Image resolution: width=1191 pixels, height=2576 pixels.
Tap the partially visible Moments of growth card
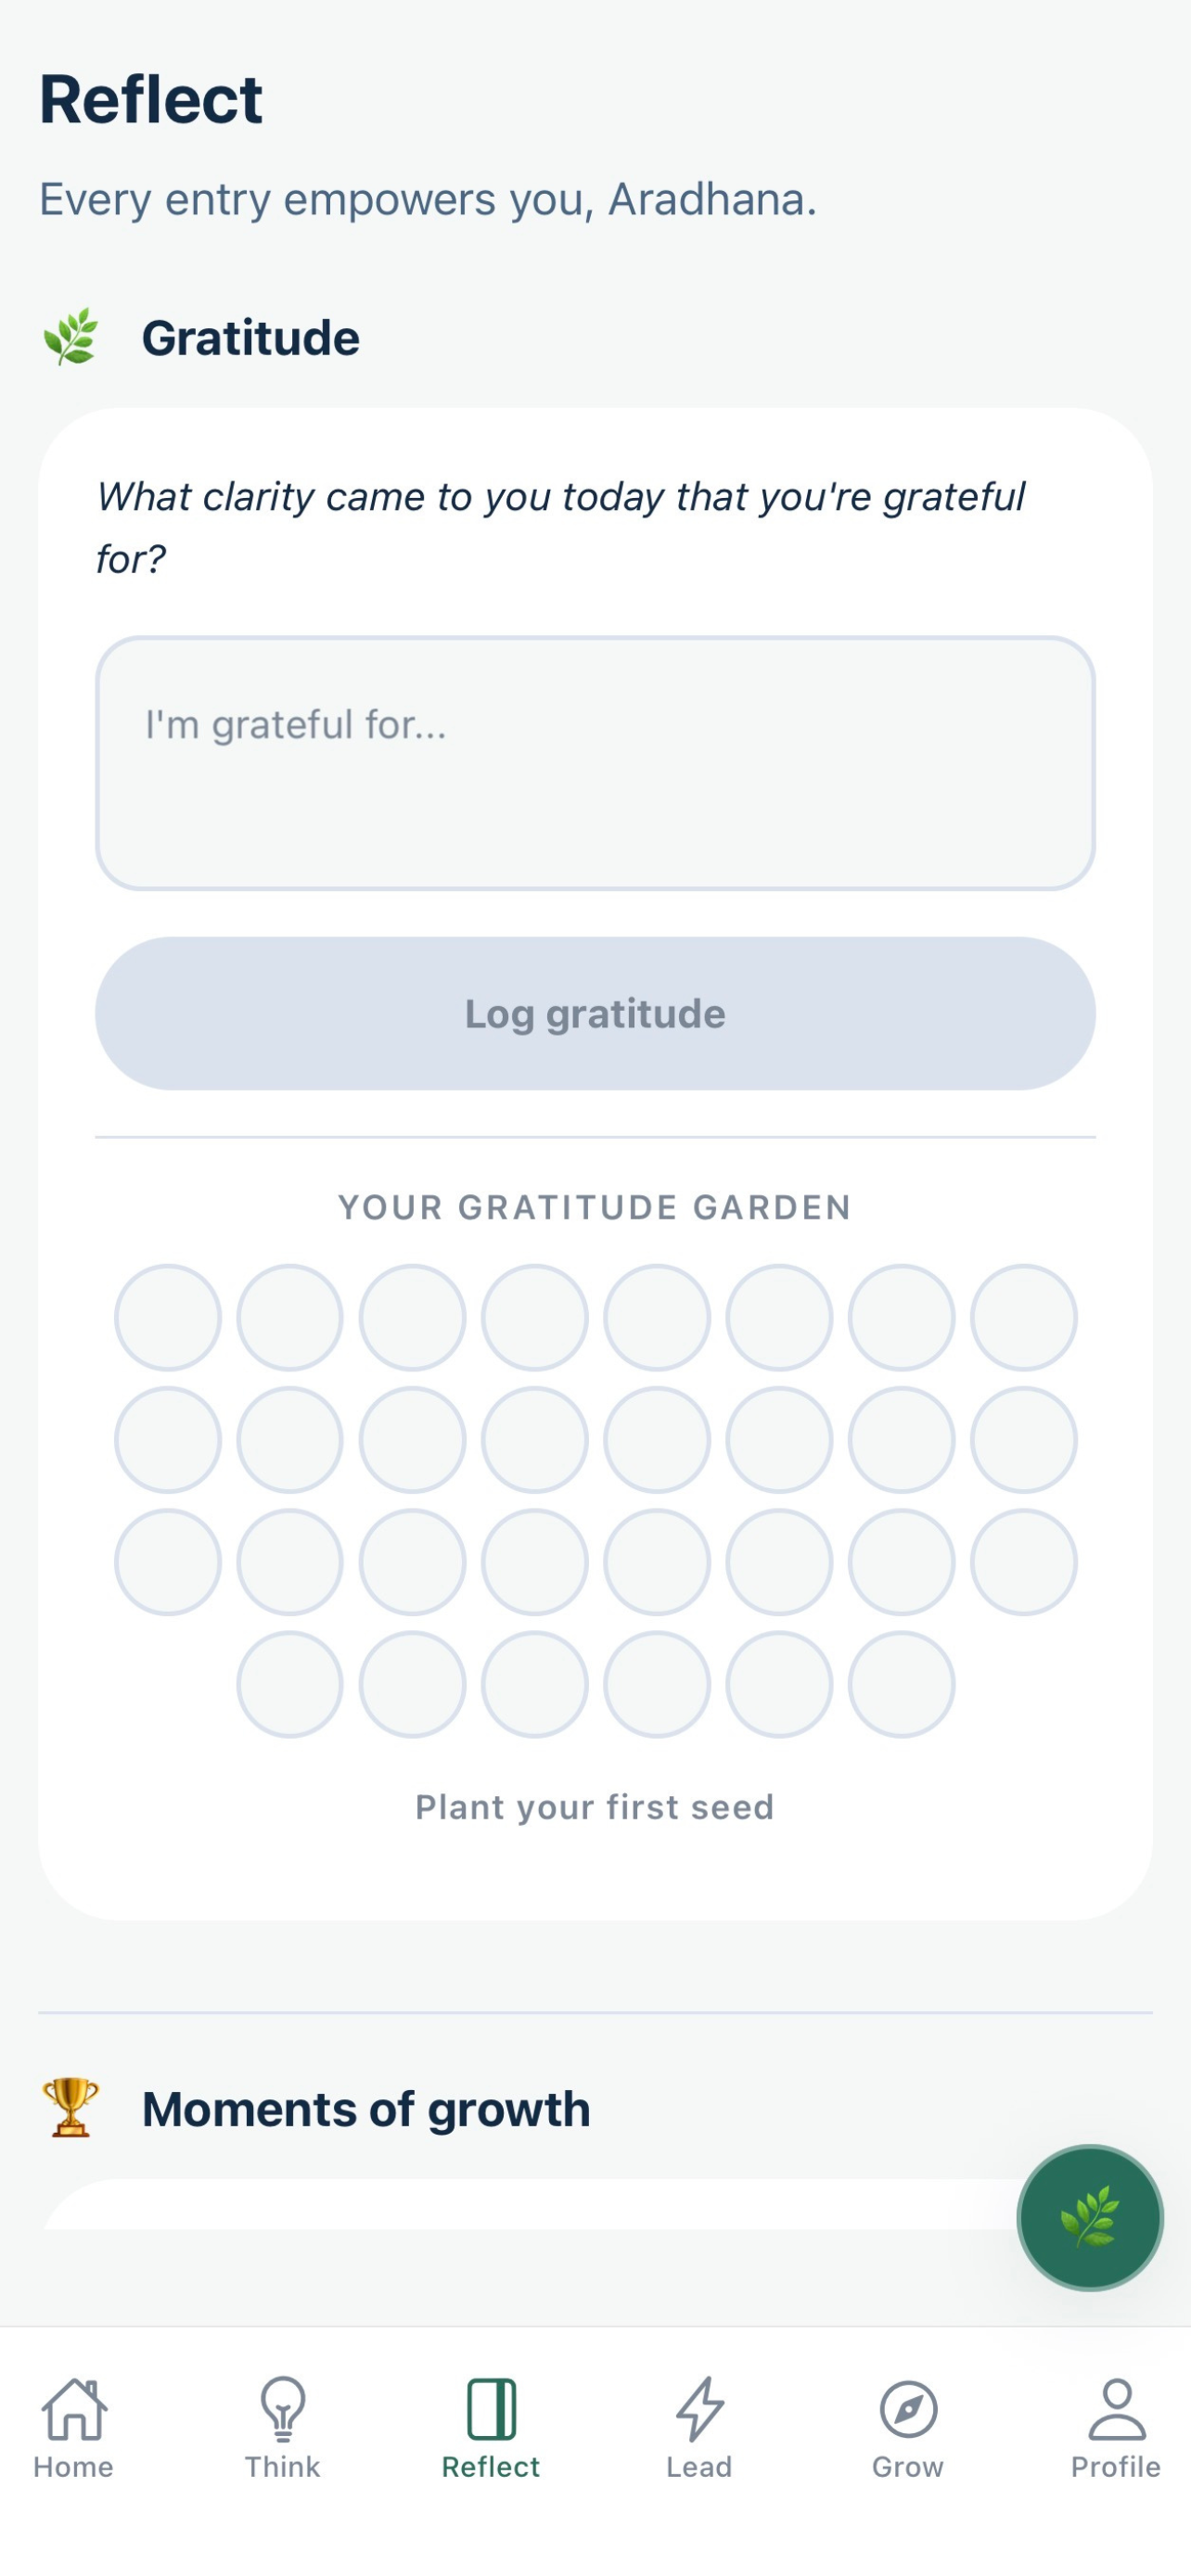pos(530,2203)
